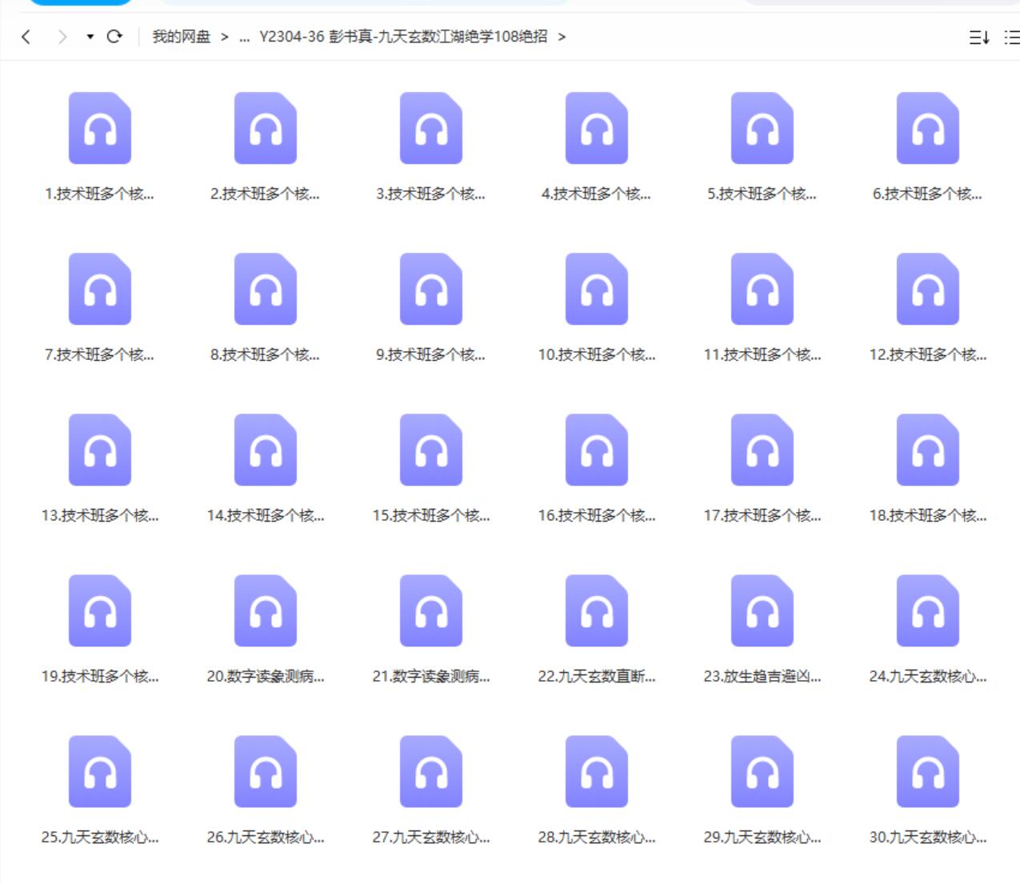Open the sort order options icon
The image size is (1020, 884).
(x=979, y=37)
